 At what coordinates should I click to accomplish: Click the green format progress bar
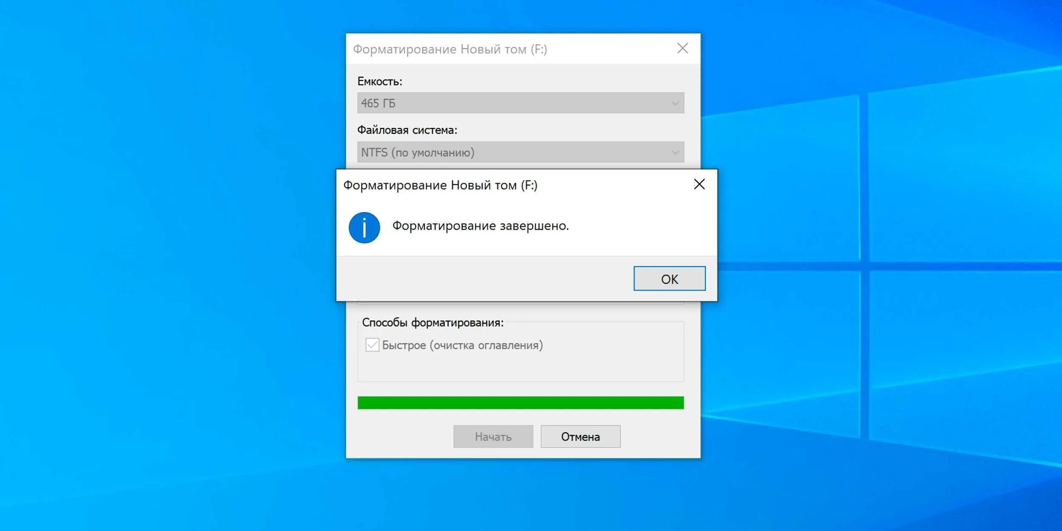click(x=520, y=402)
